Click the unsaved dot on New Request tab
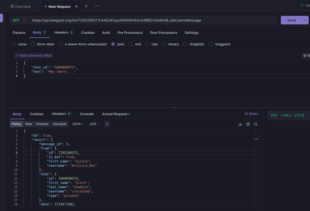Viewport: 310px width, 211px height. [76, 6]
